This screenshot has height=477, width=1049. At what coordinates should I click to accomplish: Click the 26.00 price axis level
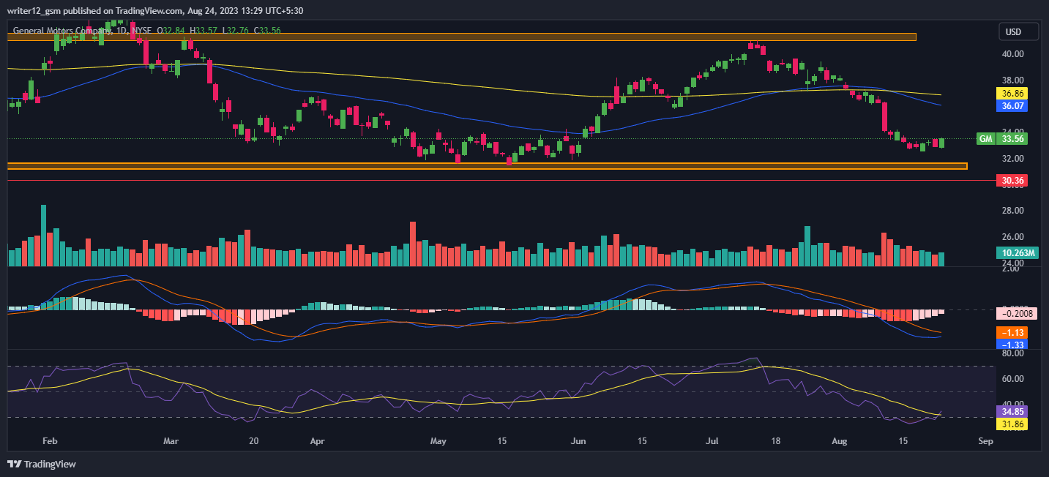tap(1013, 237)
